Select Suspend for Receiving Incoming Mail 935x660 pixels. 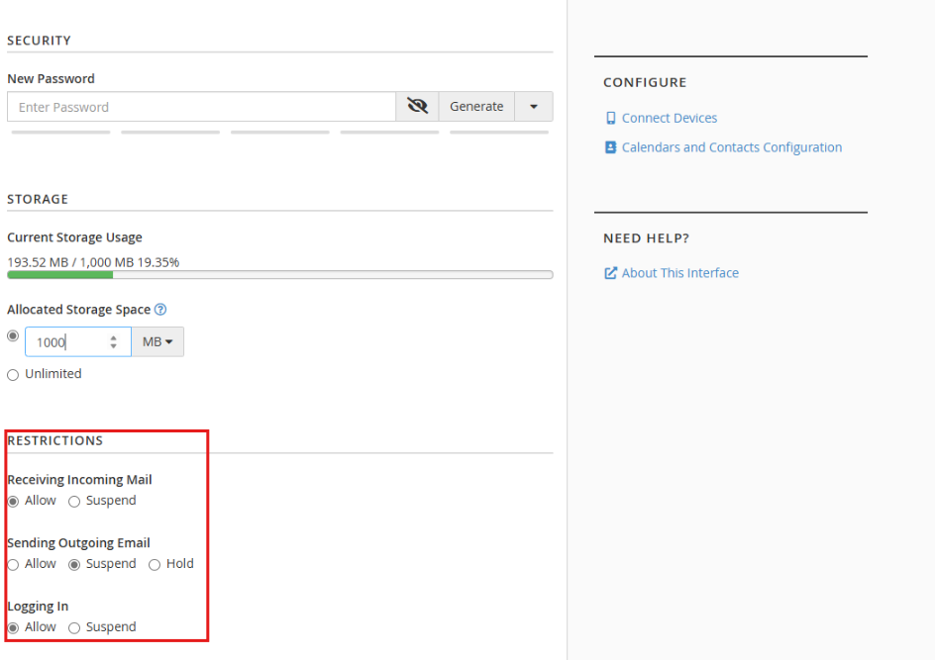click(74, 502)
